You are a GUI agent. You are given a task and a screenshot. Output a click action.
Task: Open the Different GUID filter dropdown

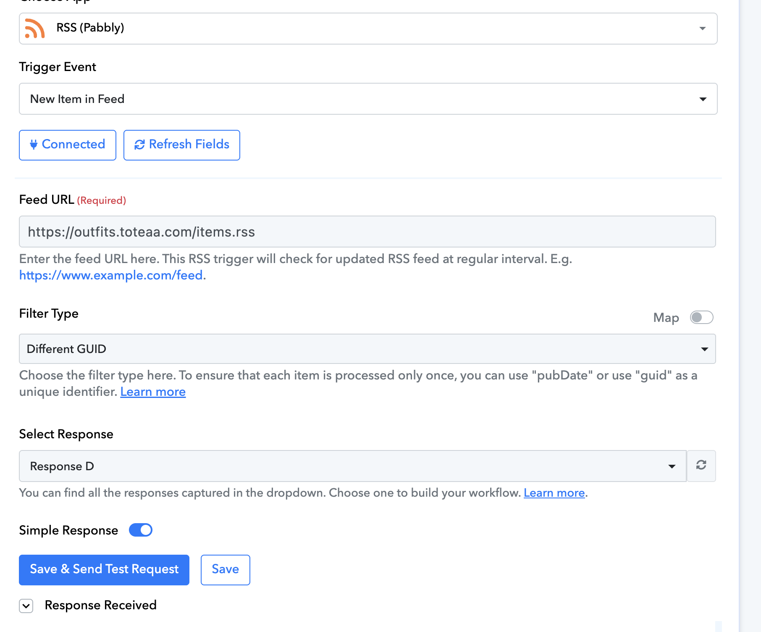pyautogui.click(x=361, y=349)
